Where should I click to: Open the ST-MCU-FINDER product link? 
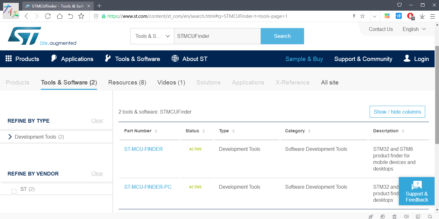pos(143,149)
